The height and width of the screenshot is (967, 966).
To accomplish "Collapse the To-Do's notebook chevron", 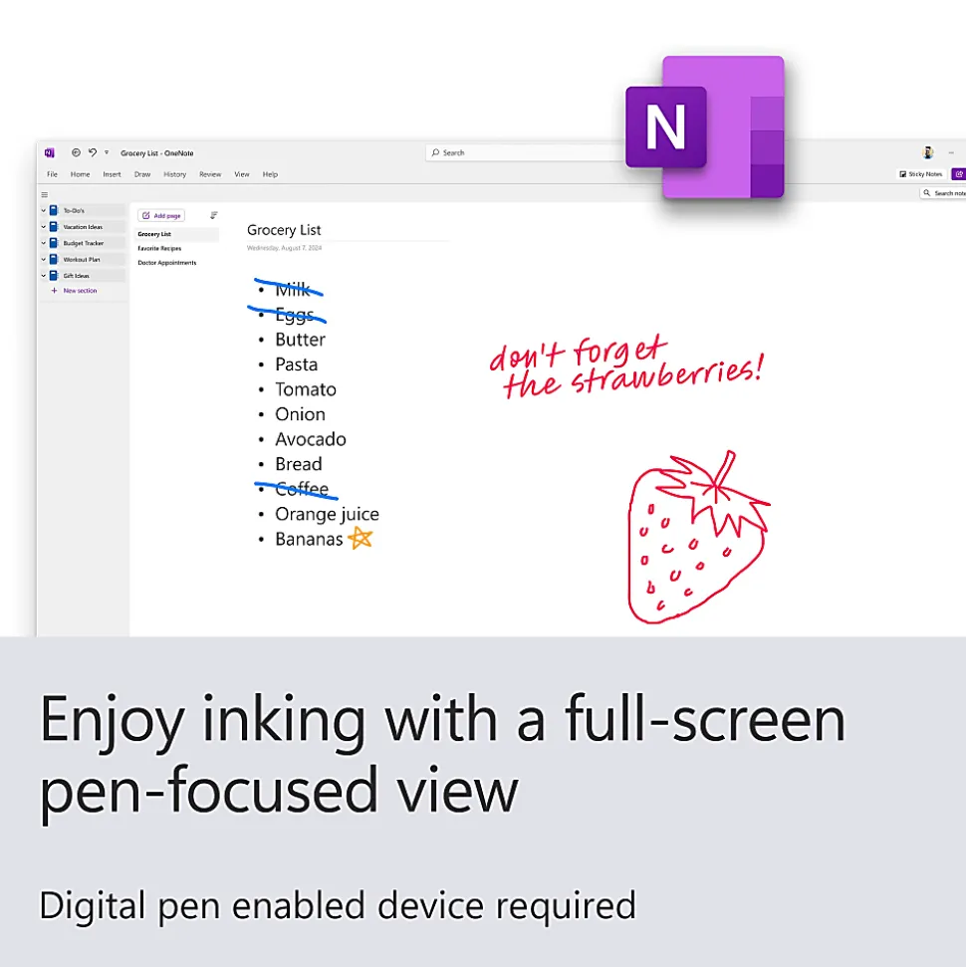I will (43, 210).
